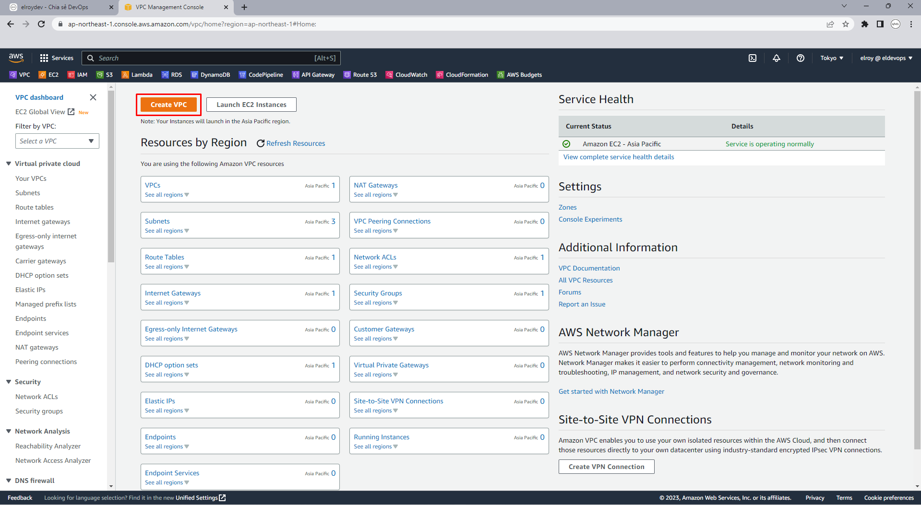
Task: Open API Gateway shortcut in favorites bar
Action: coord(313,75)
